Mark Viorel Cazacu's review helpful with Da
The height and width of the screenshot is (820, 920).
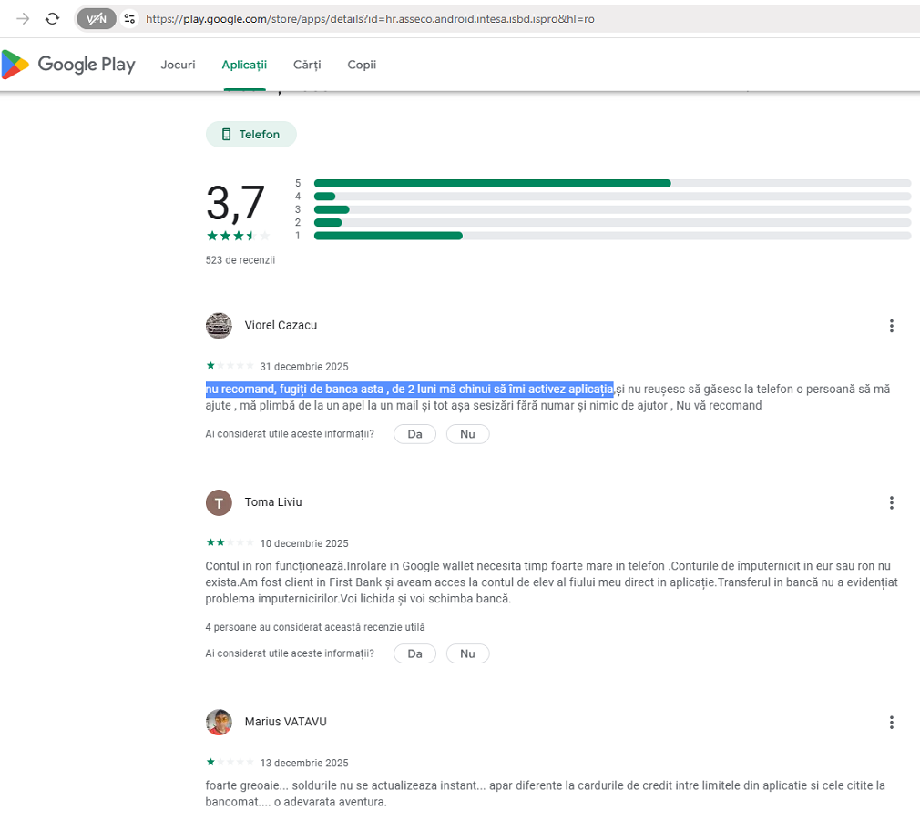[414, 434]
